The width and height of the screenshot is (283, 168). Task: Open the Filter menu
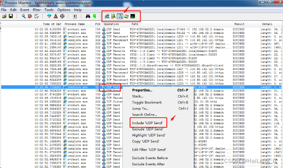click(37, 10)
